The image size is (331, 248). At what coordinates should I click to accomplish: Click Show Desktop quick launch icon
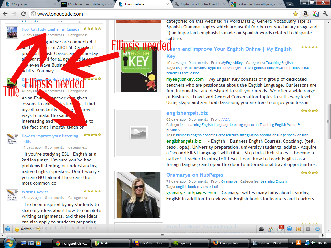tap(23, 243)
